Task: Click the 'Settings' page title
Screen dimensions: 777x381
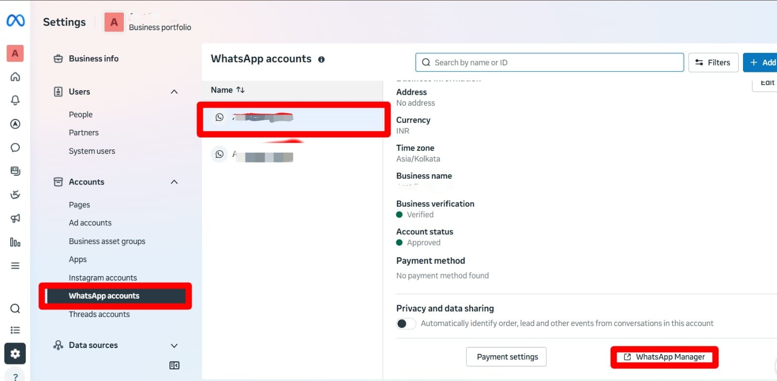Action: (64, 22)
